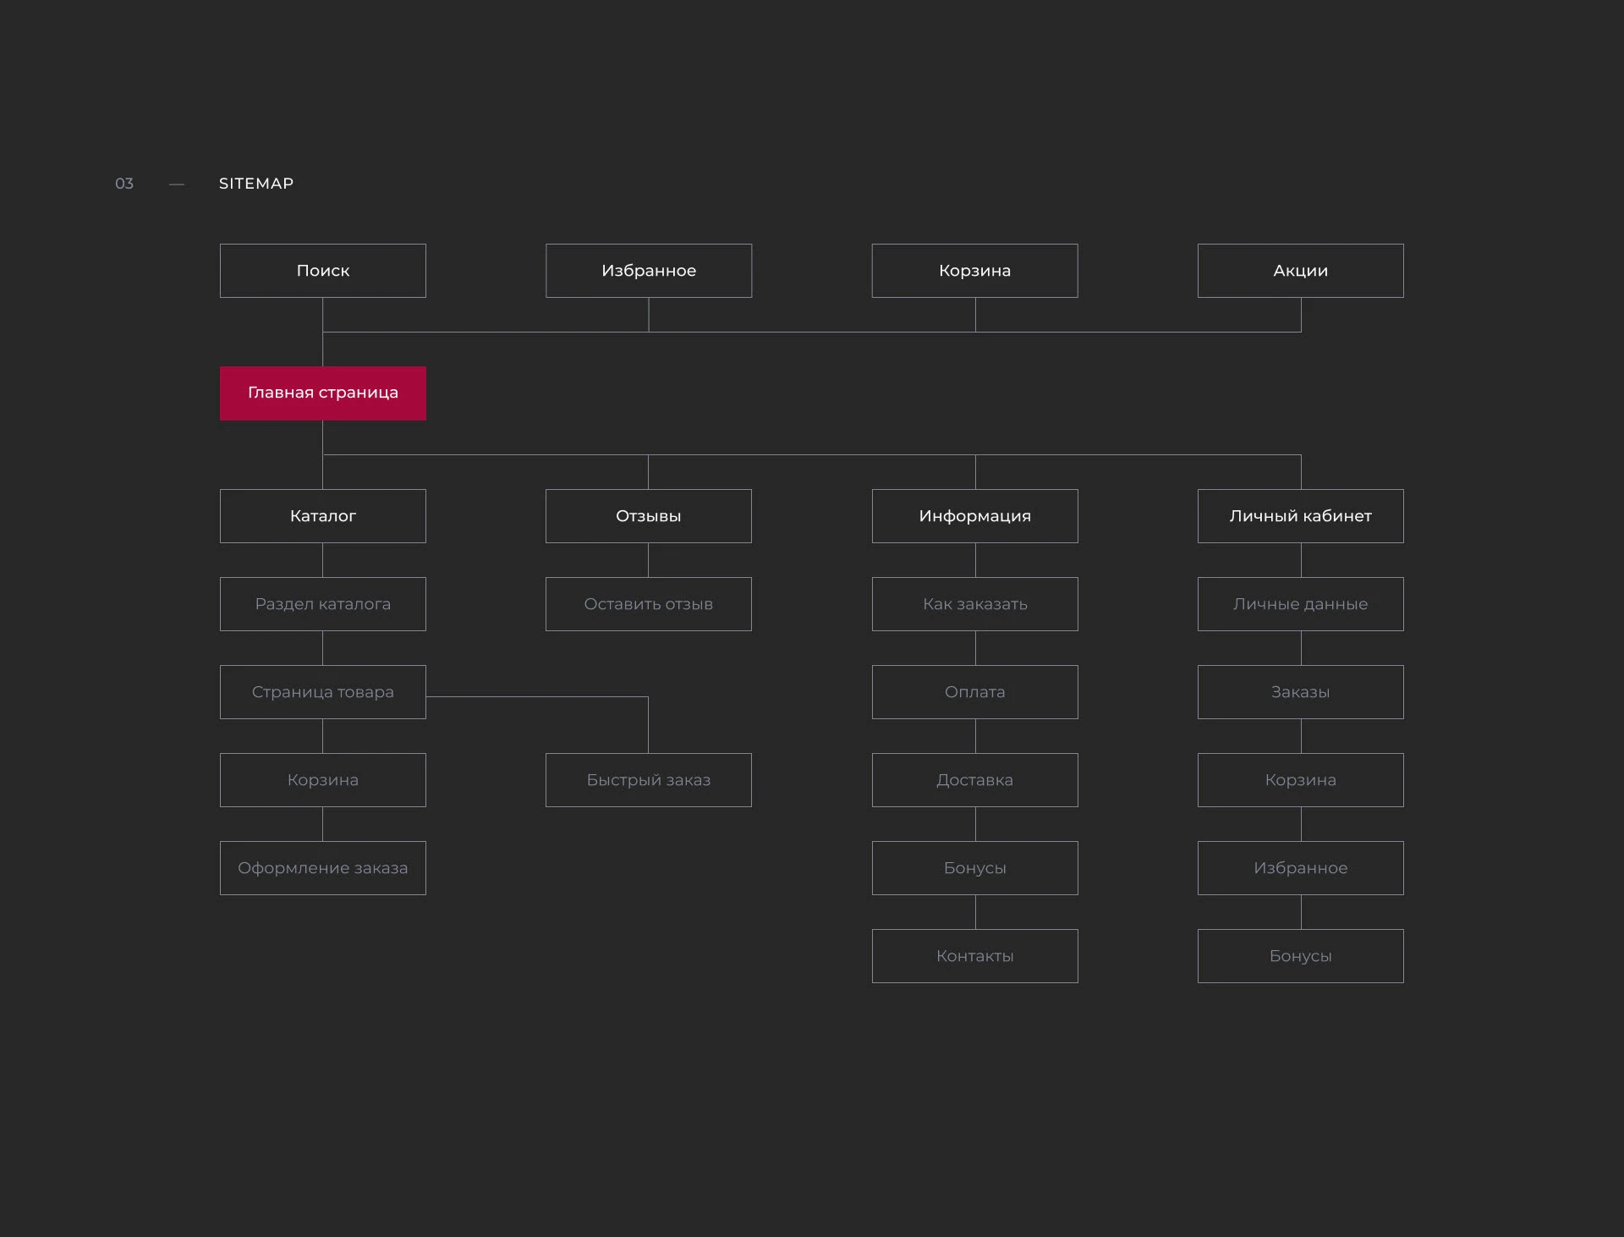Select Оформление заказа node

click(322, 868)
